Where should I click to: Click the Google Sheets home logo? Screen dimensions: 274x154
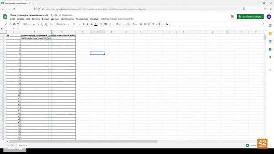pos(5,17)
